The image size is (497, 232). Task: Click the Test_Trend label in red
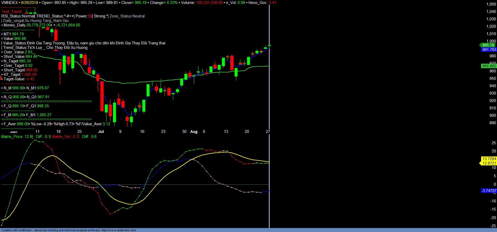(12, 12)
